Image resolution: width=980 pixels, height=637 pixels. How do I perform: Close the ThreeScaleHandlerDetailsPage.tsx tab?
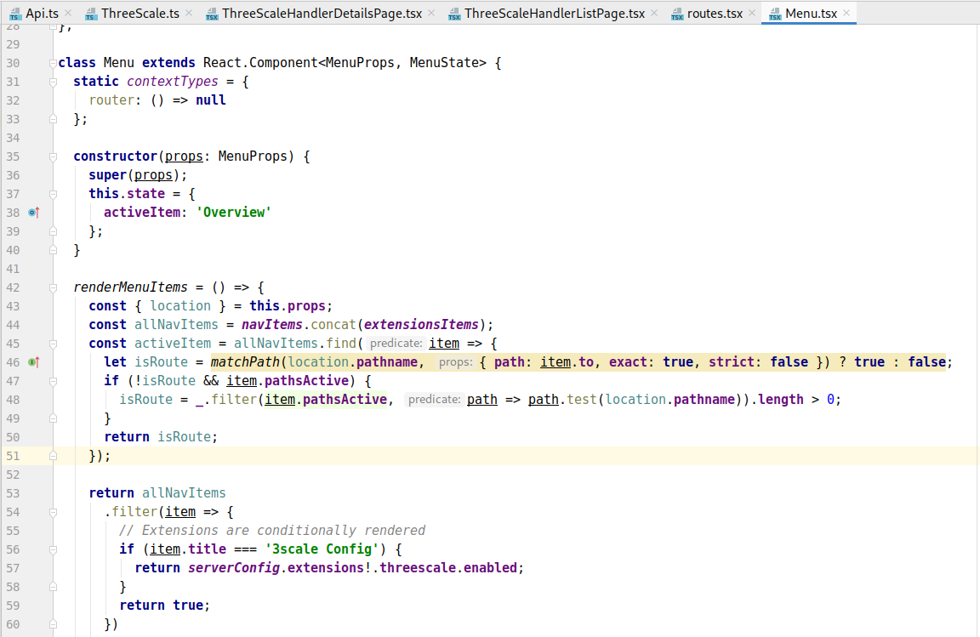(431, 13)
